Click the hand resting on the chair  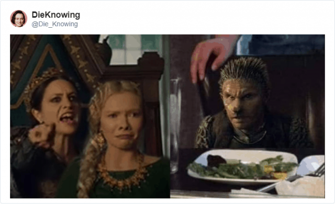click(x=210, y=58)
